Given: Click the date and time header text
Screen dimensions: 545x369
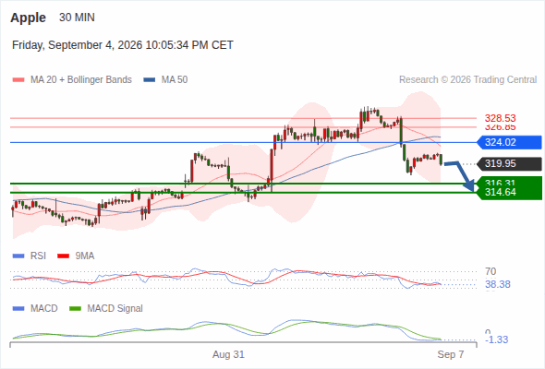Looking at the screenshot, I should [123, 45].
